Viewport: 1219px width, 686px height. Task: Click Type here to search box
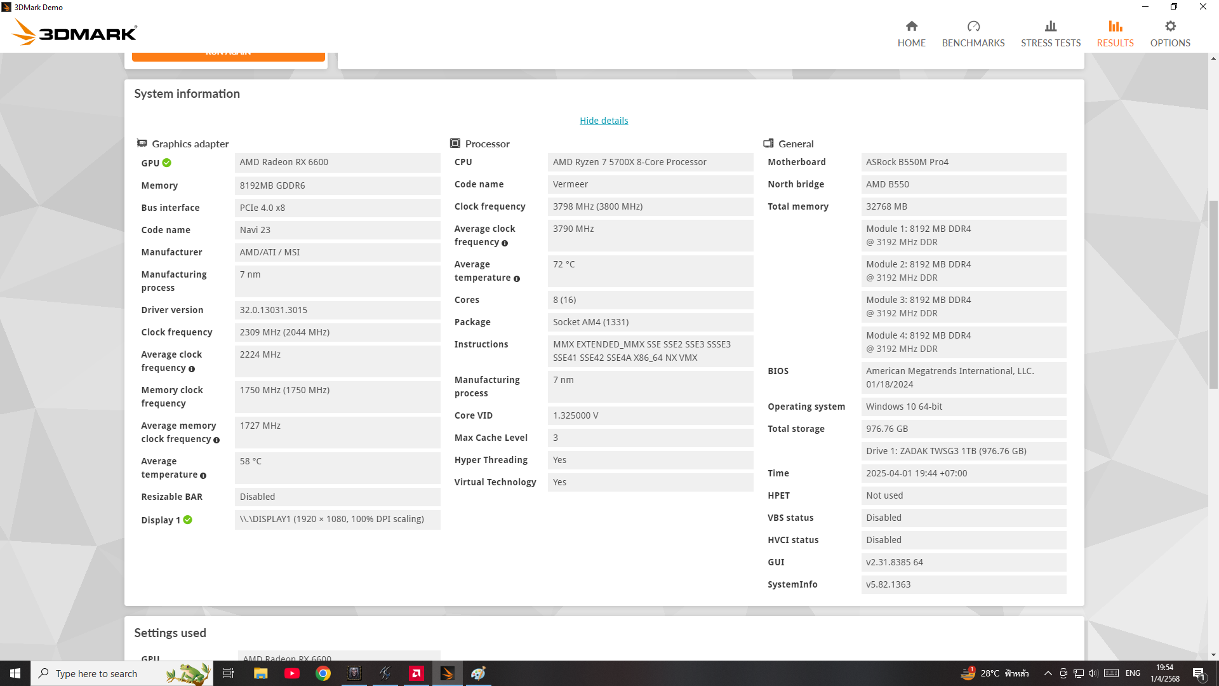121,673
